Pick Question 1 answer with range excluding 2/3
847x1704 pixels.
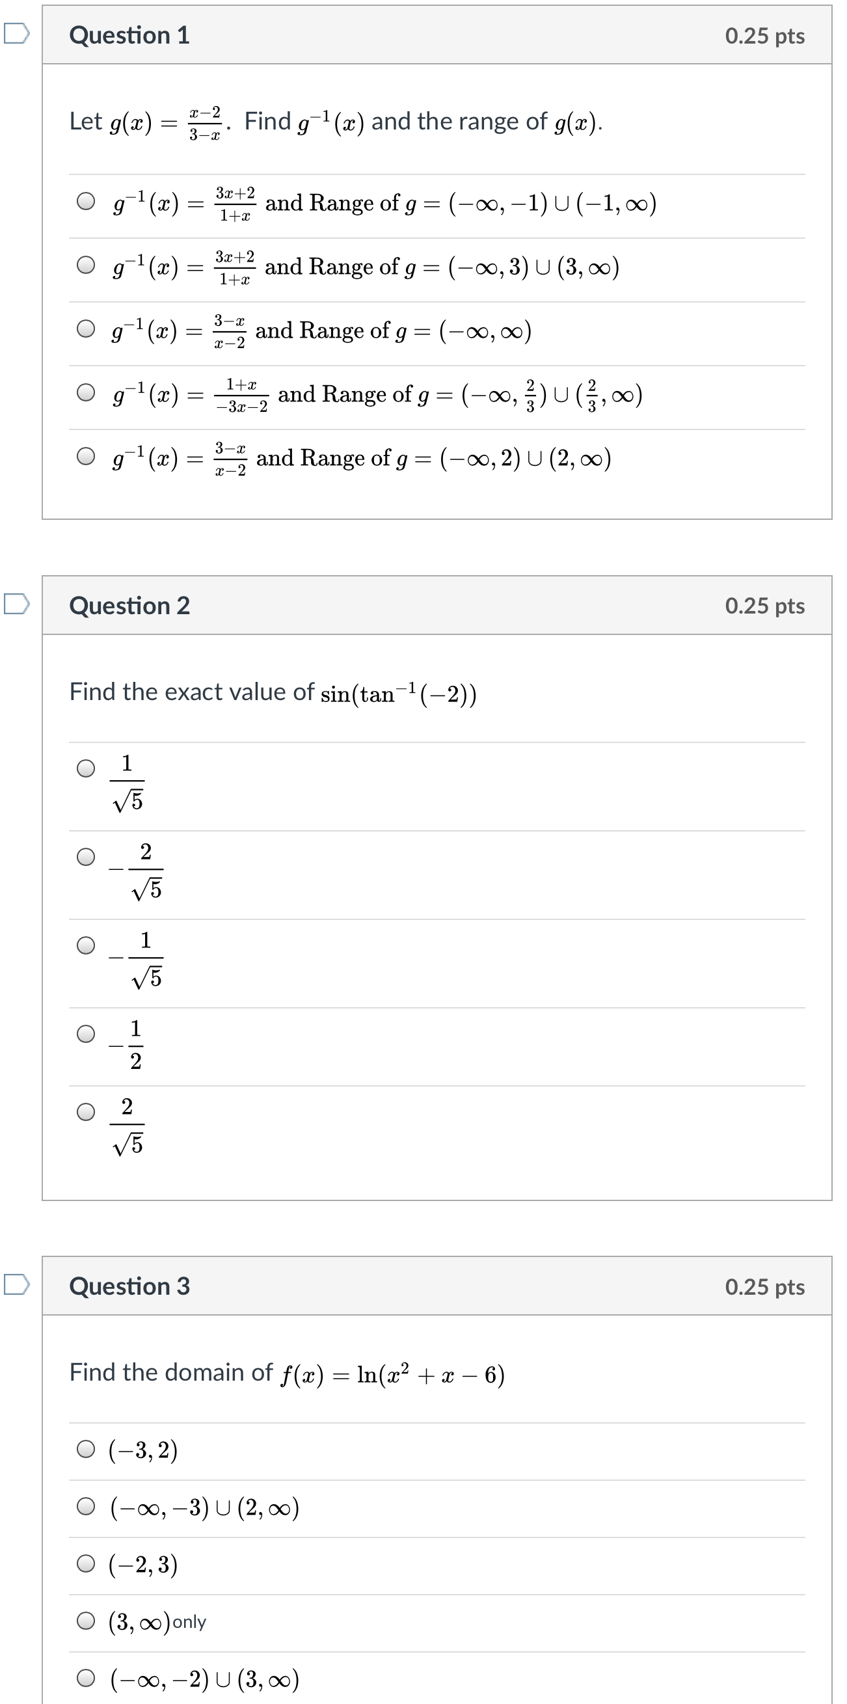click(x=86, y=393)
